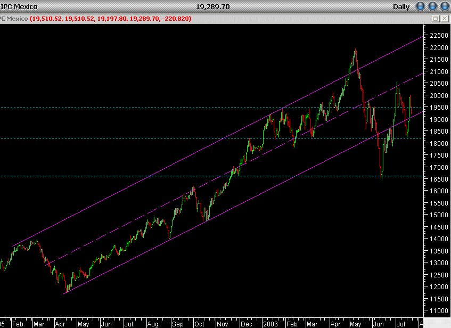Screen dimensions: 451x328
Task: Click the red -220.820 change value
Action: [x=176, y=19]
